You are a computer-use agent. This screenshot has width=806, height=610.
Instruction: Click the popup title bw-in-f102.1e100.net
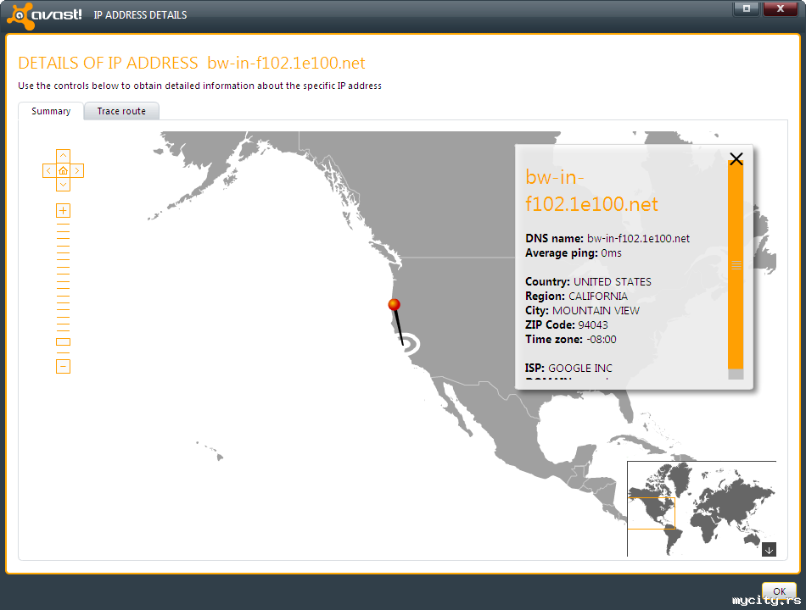[591, 191]
